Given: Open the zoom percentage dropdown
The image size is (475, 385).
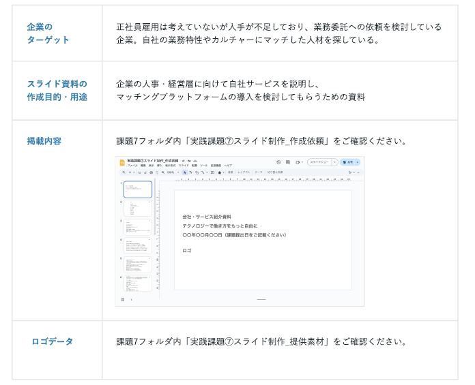Looking at the screenshot, I should (170, 172).
